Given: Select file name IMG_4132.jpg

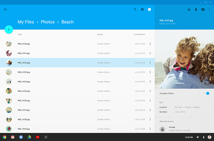Looking at the screenshot, I should tap(24, 63).
